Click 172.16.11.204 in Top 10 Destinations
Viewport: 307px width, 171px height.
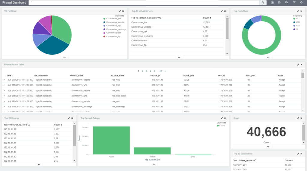pyautogui.click(x=240, y=165)
